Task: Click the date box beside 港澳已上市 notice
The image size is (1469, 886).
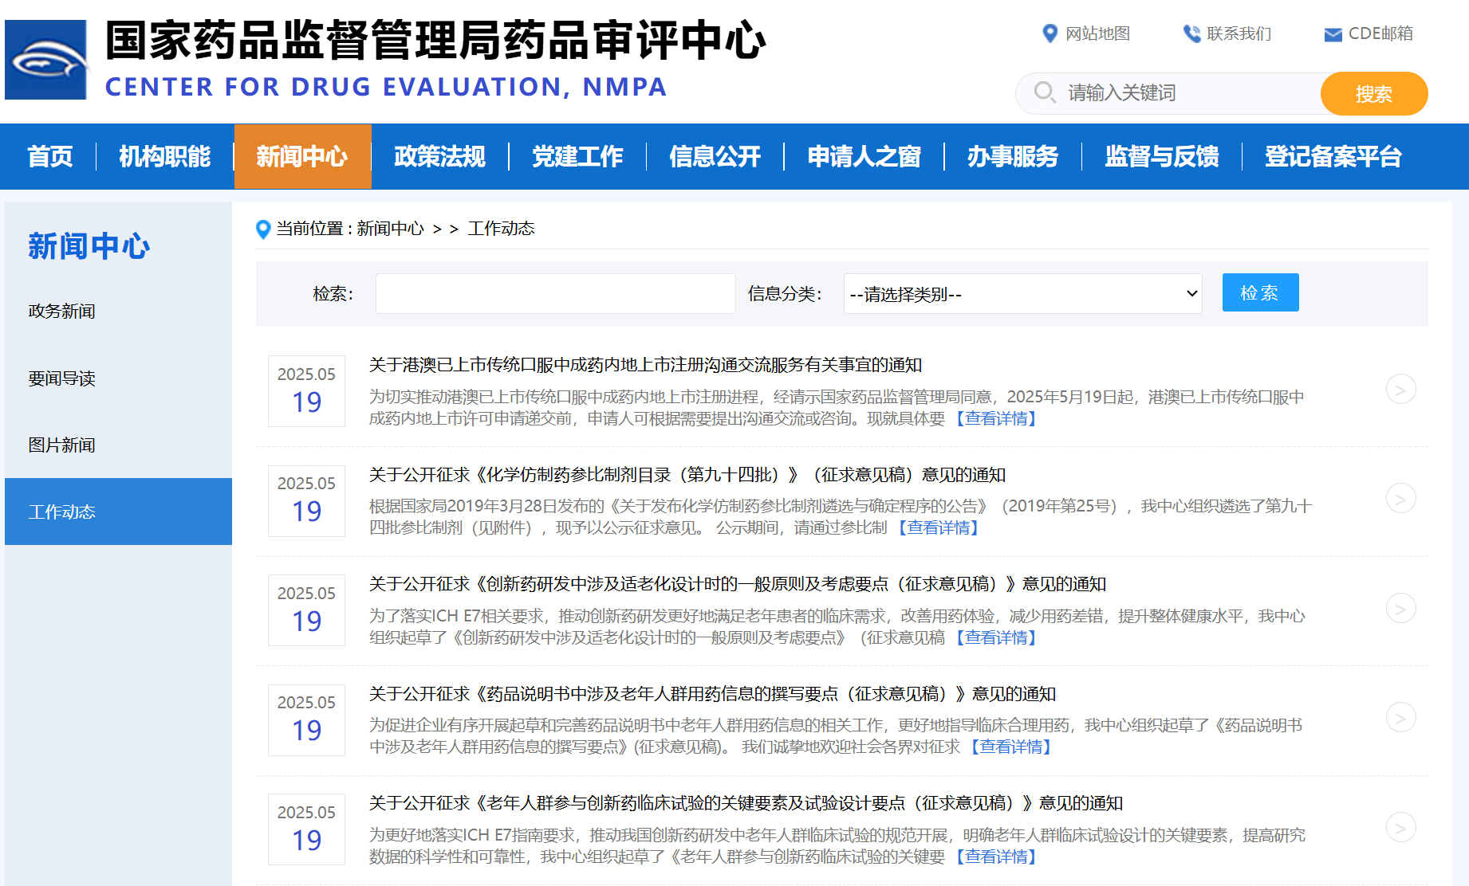Action: click(x=306, y=391)
